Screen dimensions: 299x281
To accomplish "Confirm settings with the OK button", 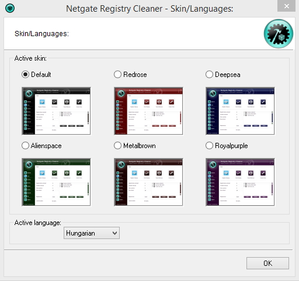I will (267, 264).
